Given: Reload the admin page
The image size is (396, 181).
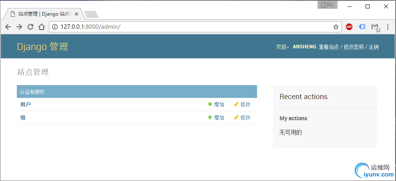Looking at the screenshot, I should point(30,27).
